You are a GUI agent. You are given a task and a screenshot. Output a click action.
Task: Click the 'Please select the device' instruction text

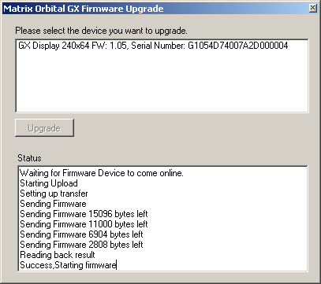(101, 31)
